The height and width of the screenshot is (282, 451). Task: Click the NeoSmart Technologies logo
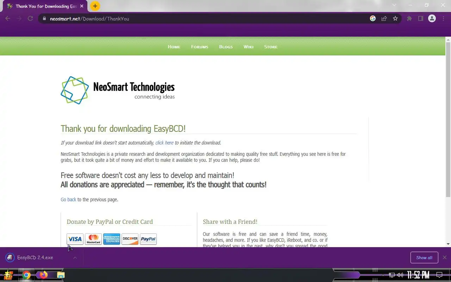[118, 90]
